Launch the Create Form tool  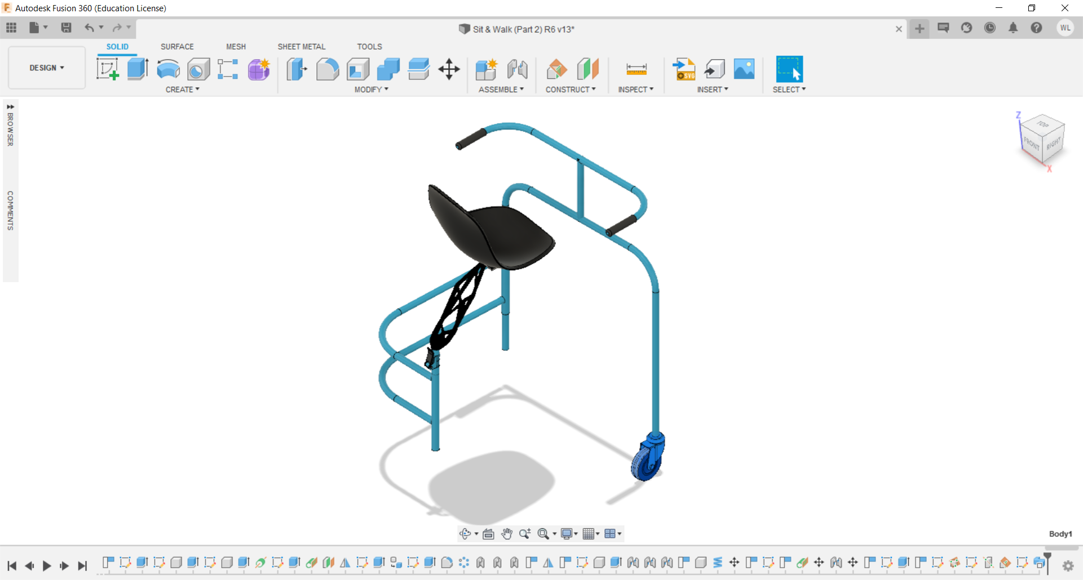258,69
